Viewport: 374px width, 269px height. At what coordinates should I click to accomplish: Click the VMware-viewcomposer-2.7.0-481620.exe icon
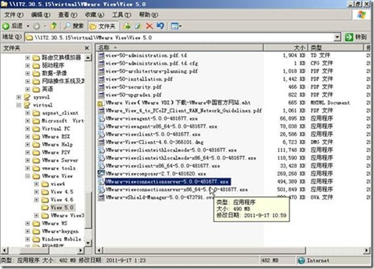pos(102,173)
